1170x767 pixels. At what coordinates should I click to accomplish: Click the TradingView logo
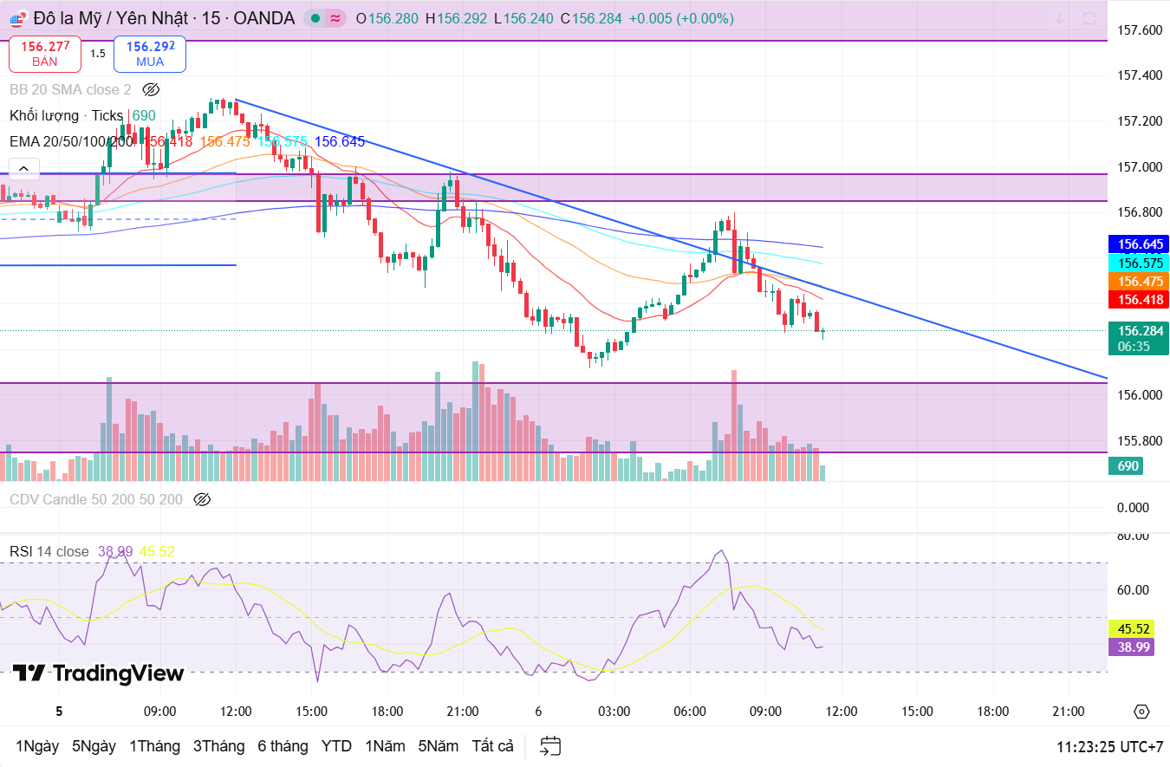98,673
